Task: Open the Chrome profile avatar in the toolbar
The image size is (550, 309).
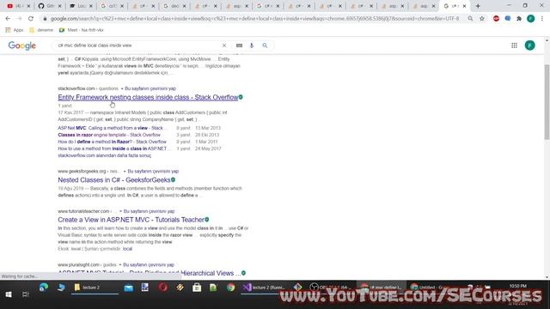Action: point(531,19)
